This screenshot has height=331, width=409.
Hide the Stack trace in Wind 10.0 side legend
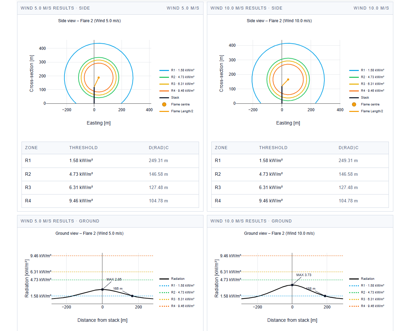[x=365, y=98]
